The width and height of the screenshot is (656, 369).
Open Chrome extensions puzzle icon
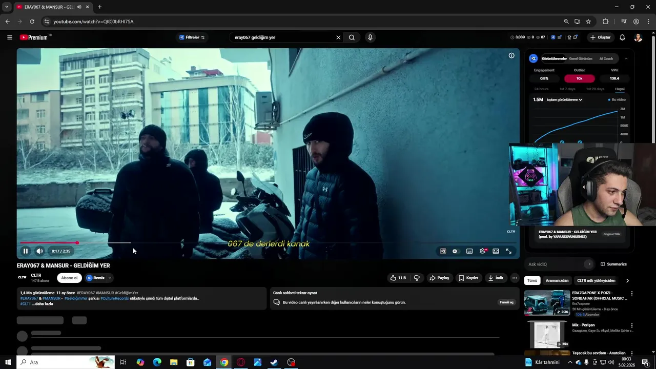point(606,22)
